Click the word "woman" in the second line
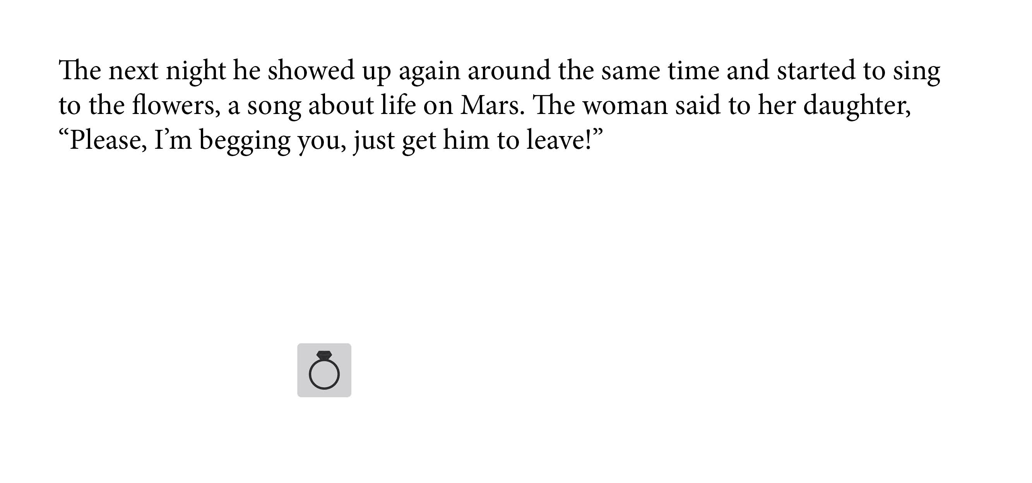 click(625, 105)
